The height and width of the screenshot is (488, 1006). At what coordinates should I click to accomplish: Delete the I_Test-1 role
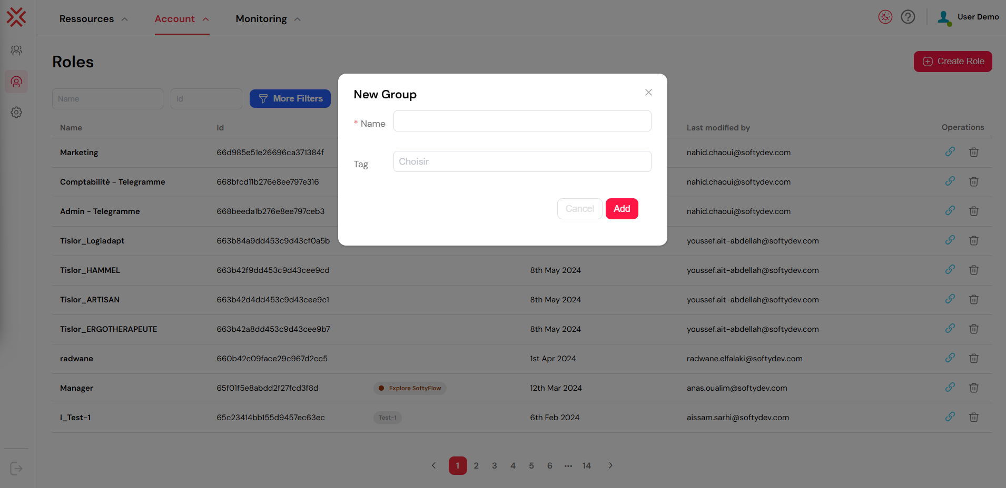pos(974,417)
